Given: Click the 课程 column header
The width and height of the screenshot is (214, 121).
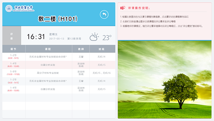Looking at the screenshot, I should [48, 49].
